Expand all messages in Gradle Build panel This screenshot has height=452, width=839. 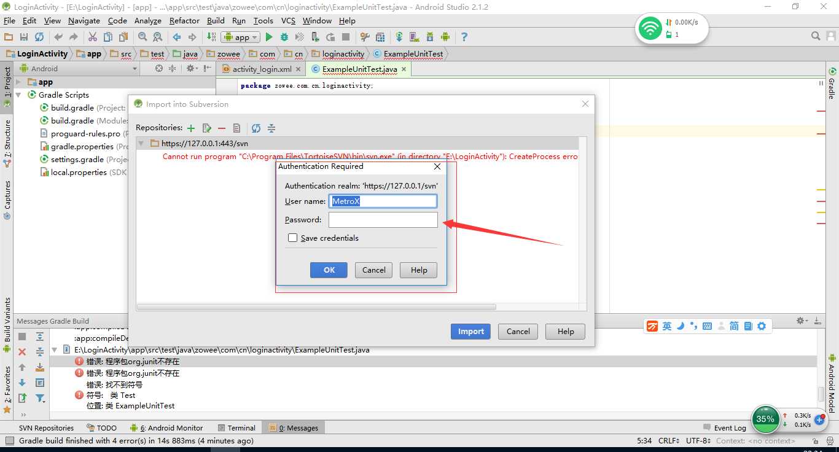click(x=40, y=337)
